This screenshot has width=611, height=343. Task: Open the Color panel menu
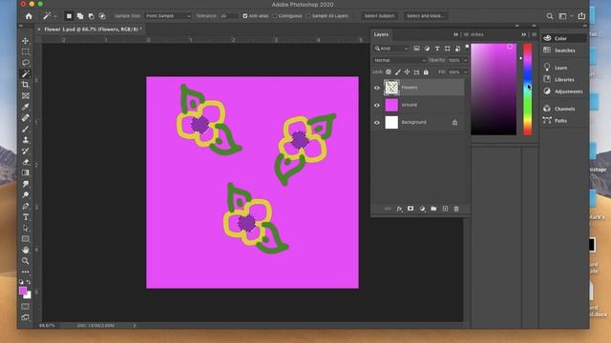534,34
